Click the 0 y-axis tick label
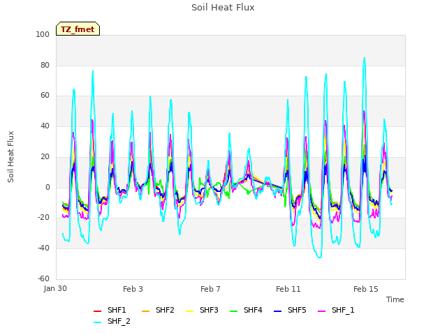447x335 pixels. click(x=47, y=188)
